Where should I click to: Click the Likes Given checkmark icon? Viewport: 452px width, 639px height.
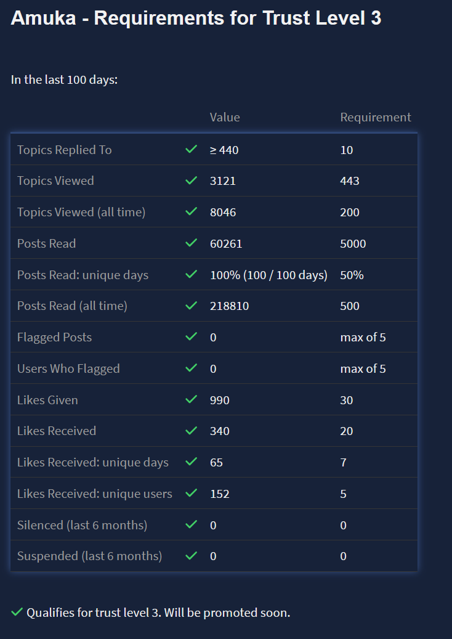tap(191, 400)
